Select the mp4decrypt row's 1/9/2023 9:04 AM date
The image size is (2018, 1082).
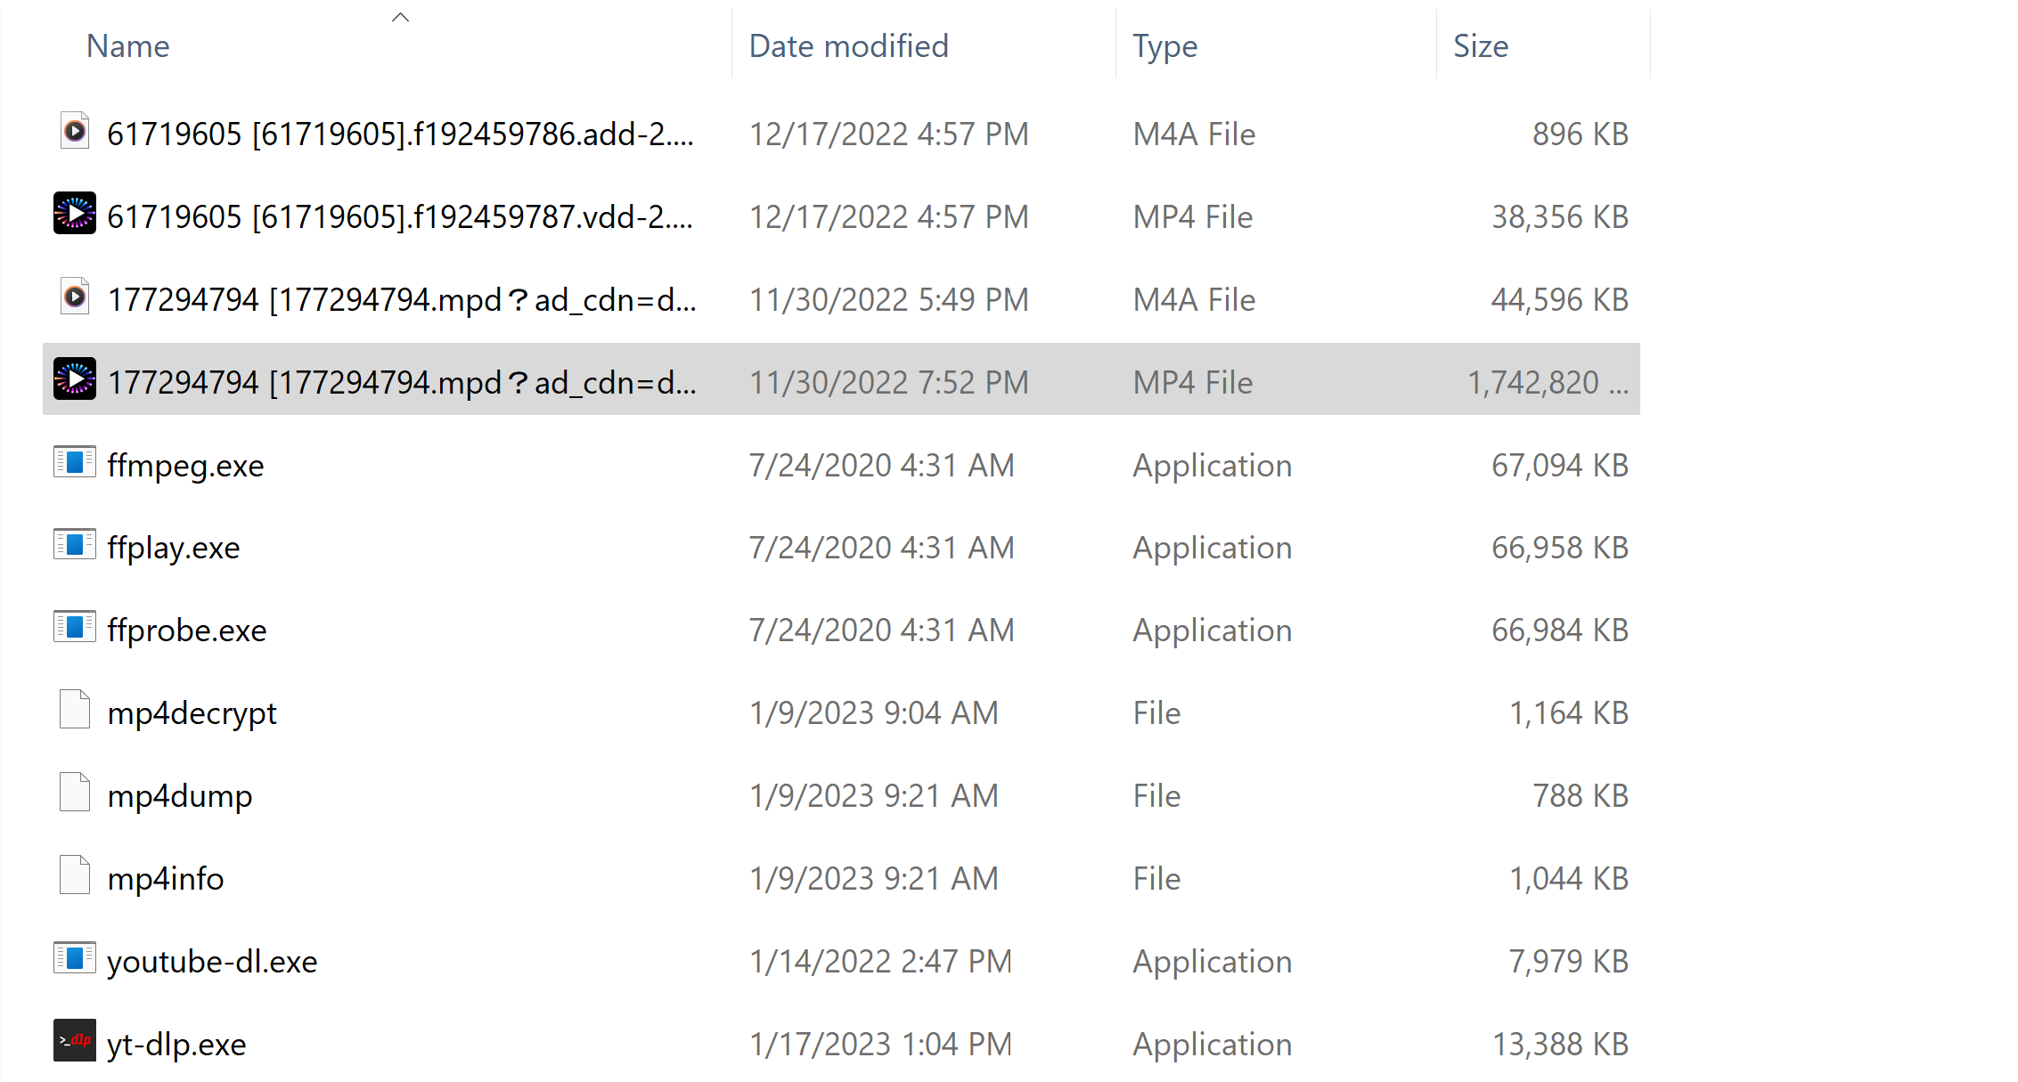click(873, 712)
